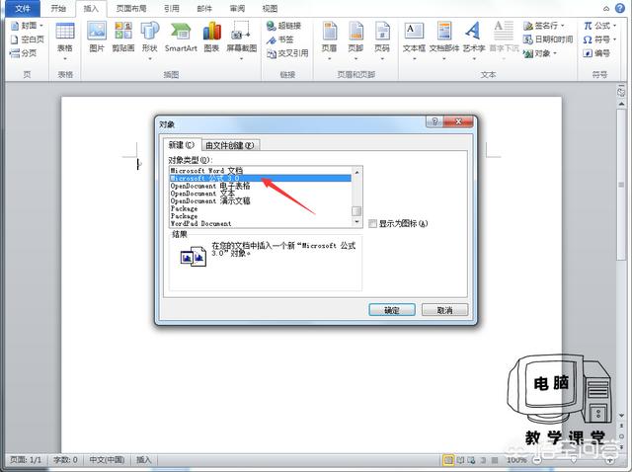Select OpenDocument 演示文稿 entry
This screenshot has width=632, height=472.
[261, 200]
